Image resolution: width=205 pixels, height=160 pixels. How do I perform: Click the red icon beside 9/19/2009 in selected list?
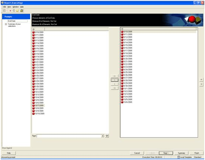(x=122, y=56)
